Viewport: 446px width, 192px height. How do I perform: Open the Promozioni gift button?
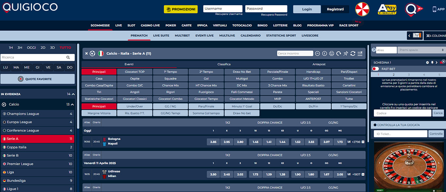coord(181,9)
